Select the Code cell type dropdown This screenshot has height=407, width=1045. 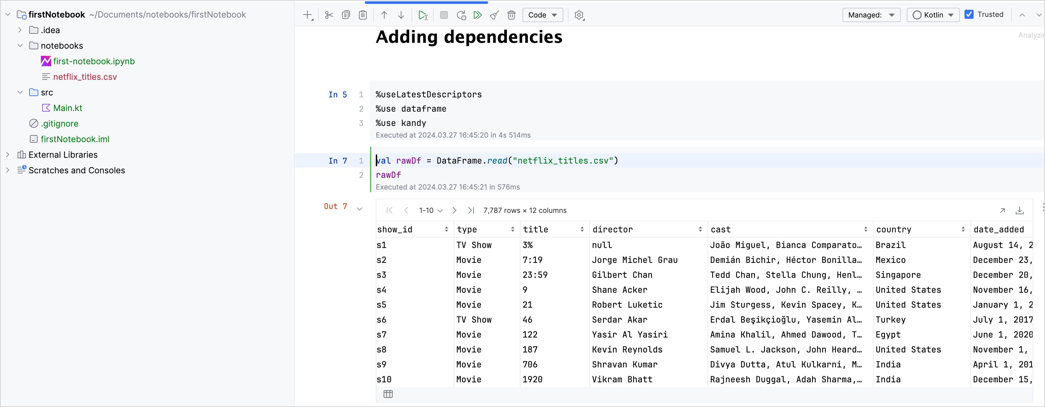tap(543, 15)
